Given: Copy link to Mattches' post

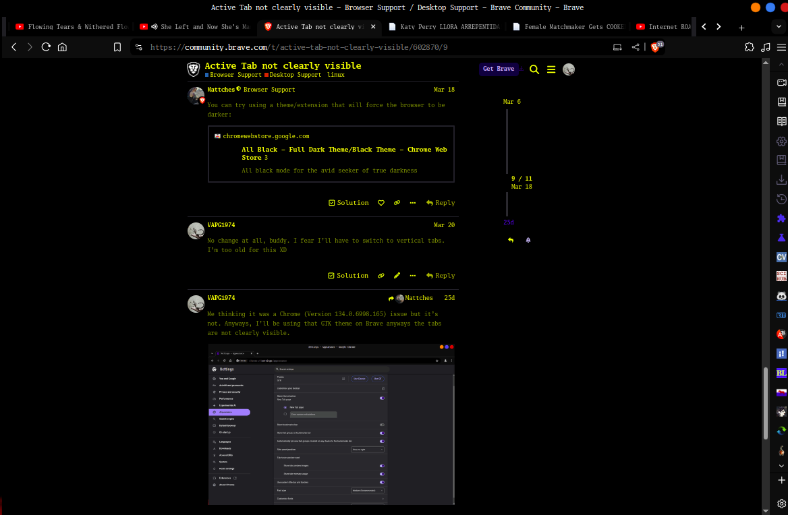Looking at the screenshot, I should click(x=397, y=203).
